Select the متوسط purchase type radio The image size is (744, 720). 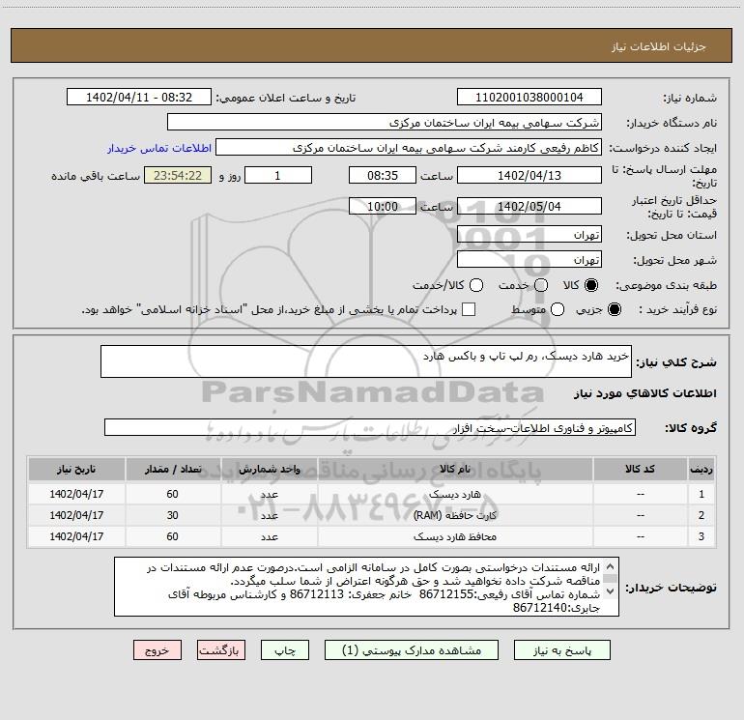coord(558,309)
